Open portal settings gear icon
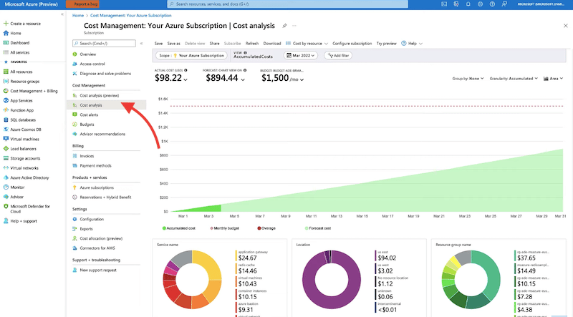Screen dimensions: 573x317 point(480,4)
